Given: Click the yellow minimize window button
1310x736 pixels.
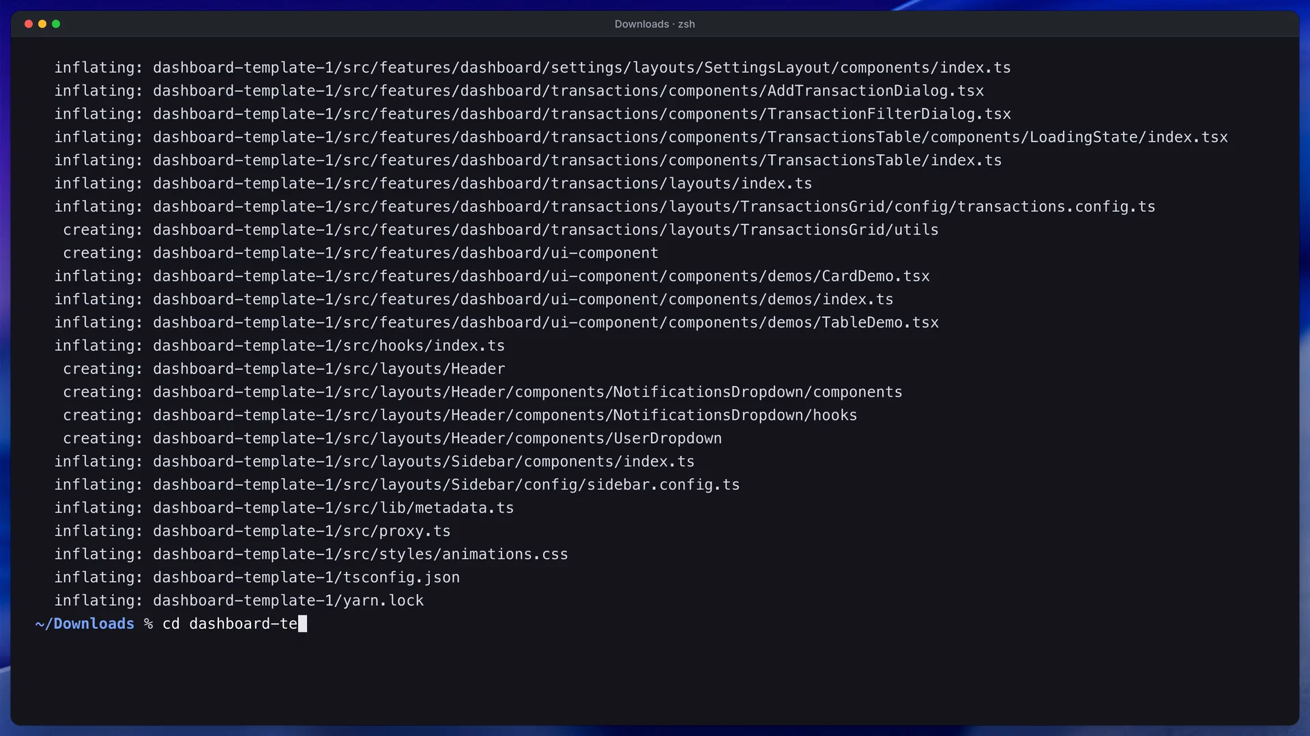Looking at the screenshot, I should click(x=42, y=24).
